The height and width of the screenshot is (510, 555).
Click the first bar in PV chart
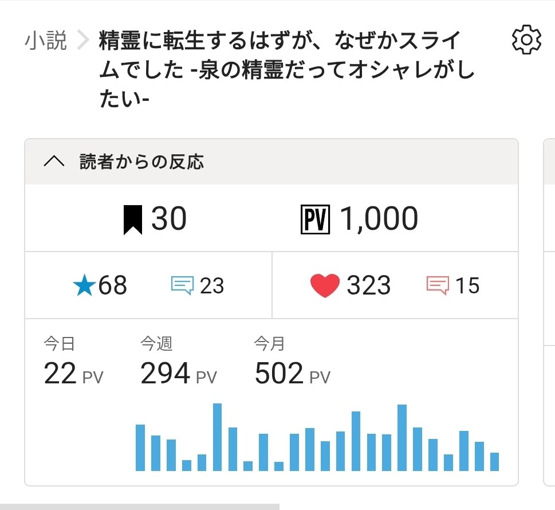tap(140, 448)
